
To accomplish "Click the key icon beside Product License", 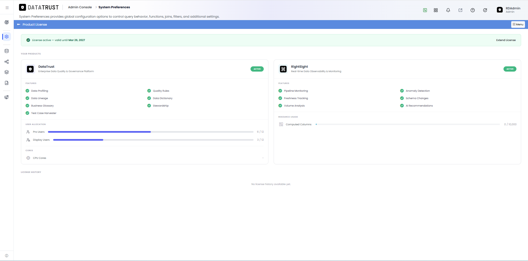I will point(19,25).
